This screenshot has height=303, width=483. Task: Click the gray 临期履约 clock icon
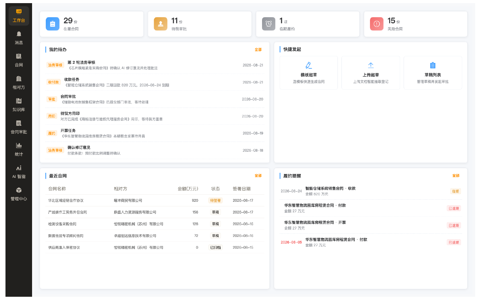tap(269, 24)
